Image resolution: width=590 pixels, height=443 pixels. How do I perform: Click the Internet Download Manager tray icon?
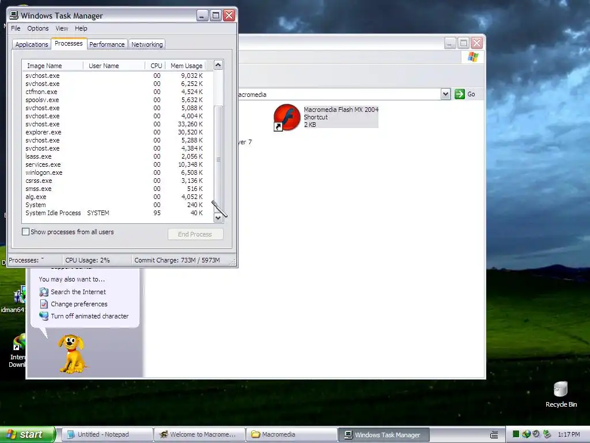tap(526, 434)
